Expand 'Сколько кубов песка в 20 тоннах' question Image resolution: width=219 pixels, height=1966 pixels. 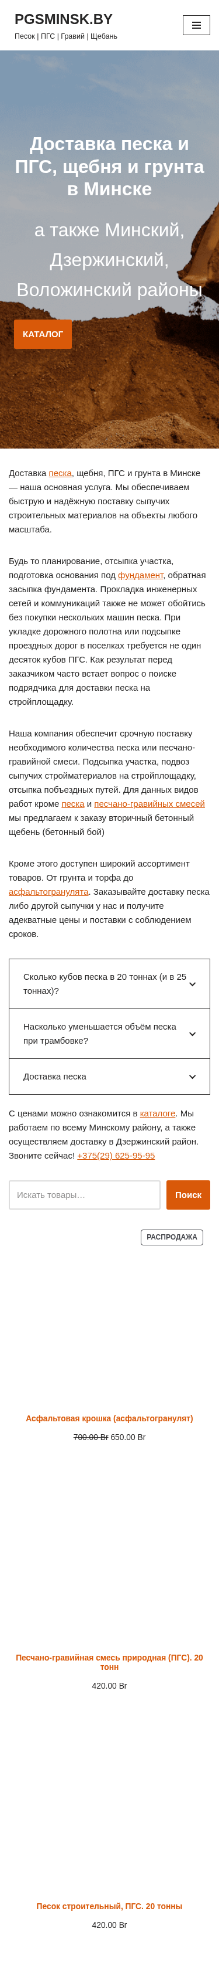point(110,984)
